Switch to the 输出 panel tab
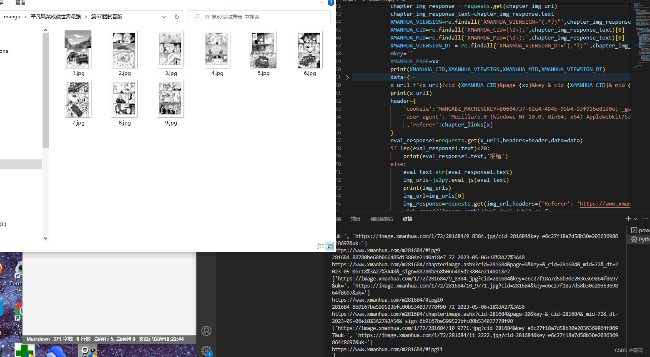Viewport: 650px width, 357px height. point(356,219)
